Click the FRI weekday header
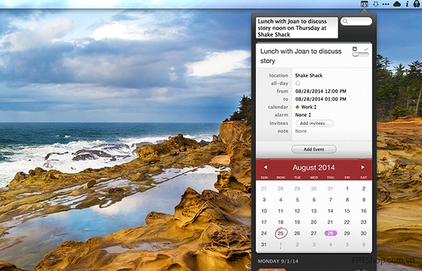 (347, 178)
